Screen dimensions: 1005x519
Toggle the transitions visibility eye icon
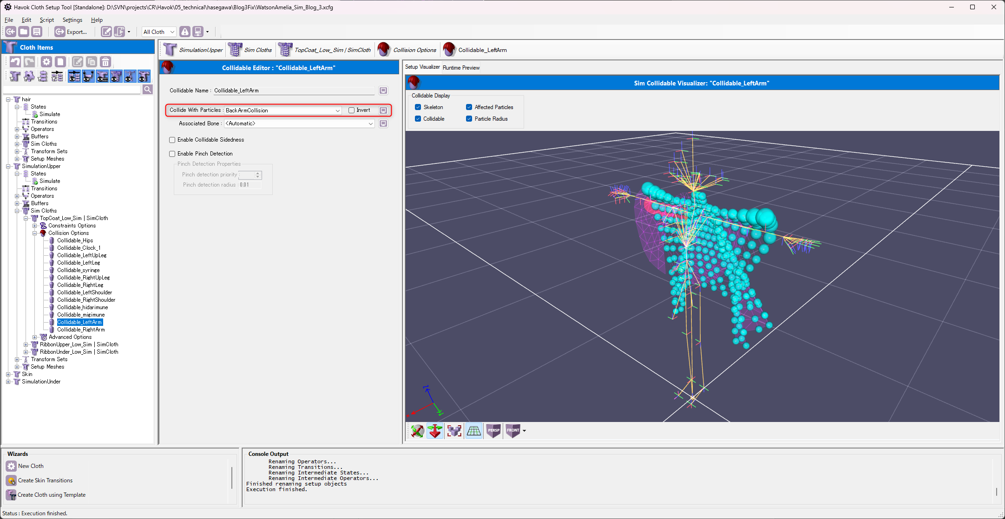pos(74,76)
